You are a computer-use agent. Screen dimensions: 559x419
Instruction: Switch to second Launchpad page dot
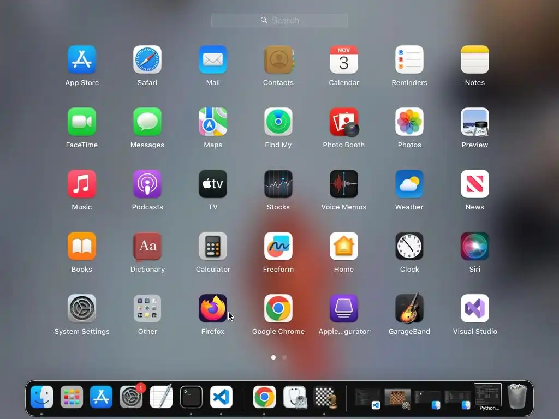(284, 357)
